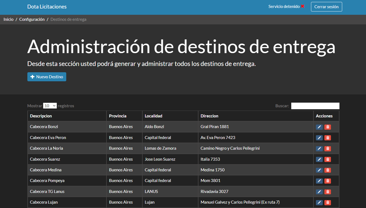This screenshot has height=208, width=366.
Task: Click edit pencil icon for Cabecera Bonzi
Action: [319, 127]
